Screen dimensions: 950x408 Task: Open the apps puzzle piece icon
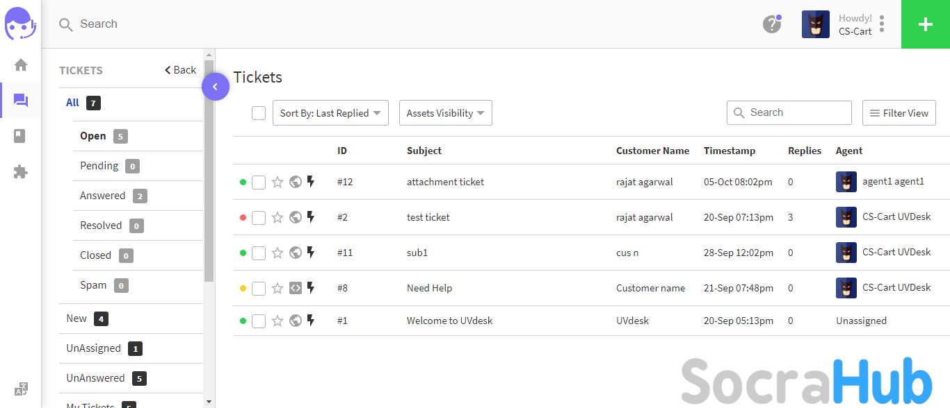(21, 172)
